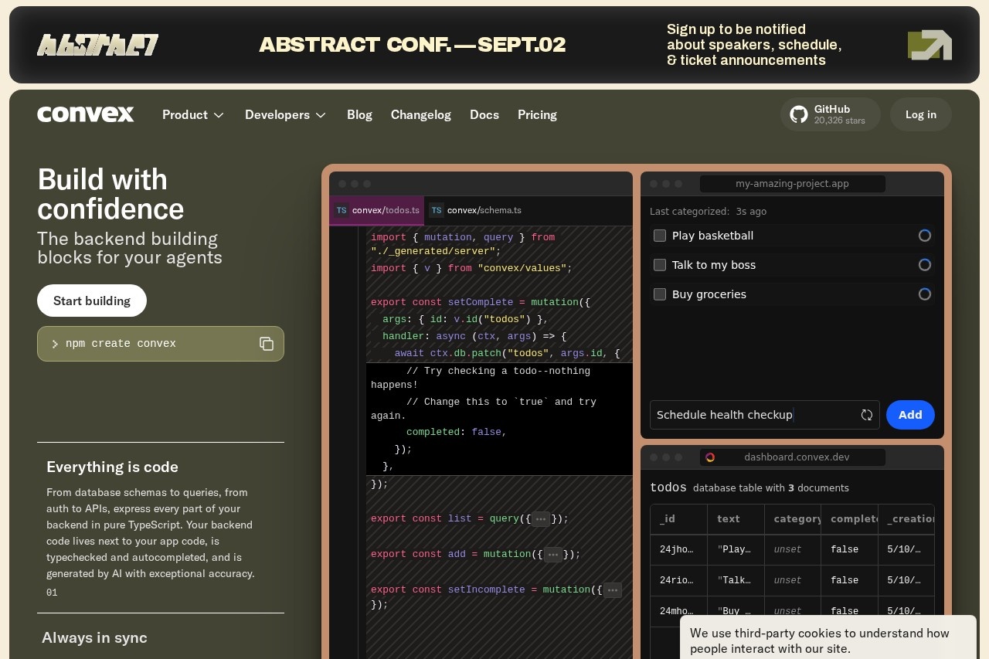Click the terminal prompt chevron before npm command
Viewport: 989px width, 659px height.
(x=55, y=344)
